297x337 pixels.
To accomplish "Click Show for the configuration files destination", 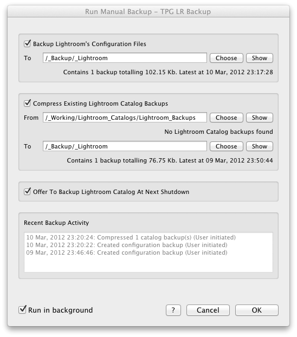I will tap(260, 58).
